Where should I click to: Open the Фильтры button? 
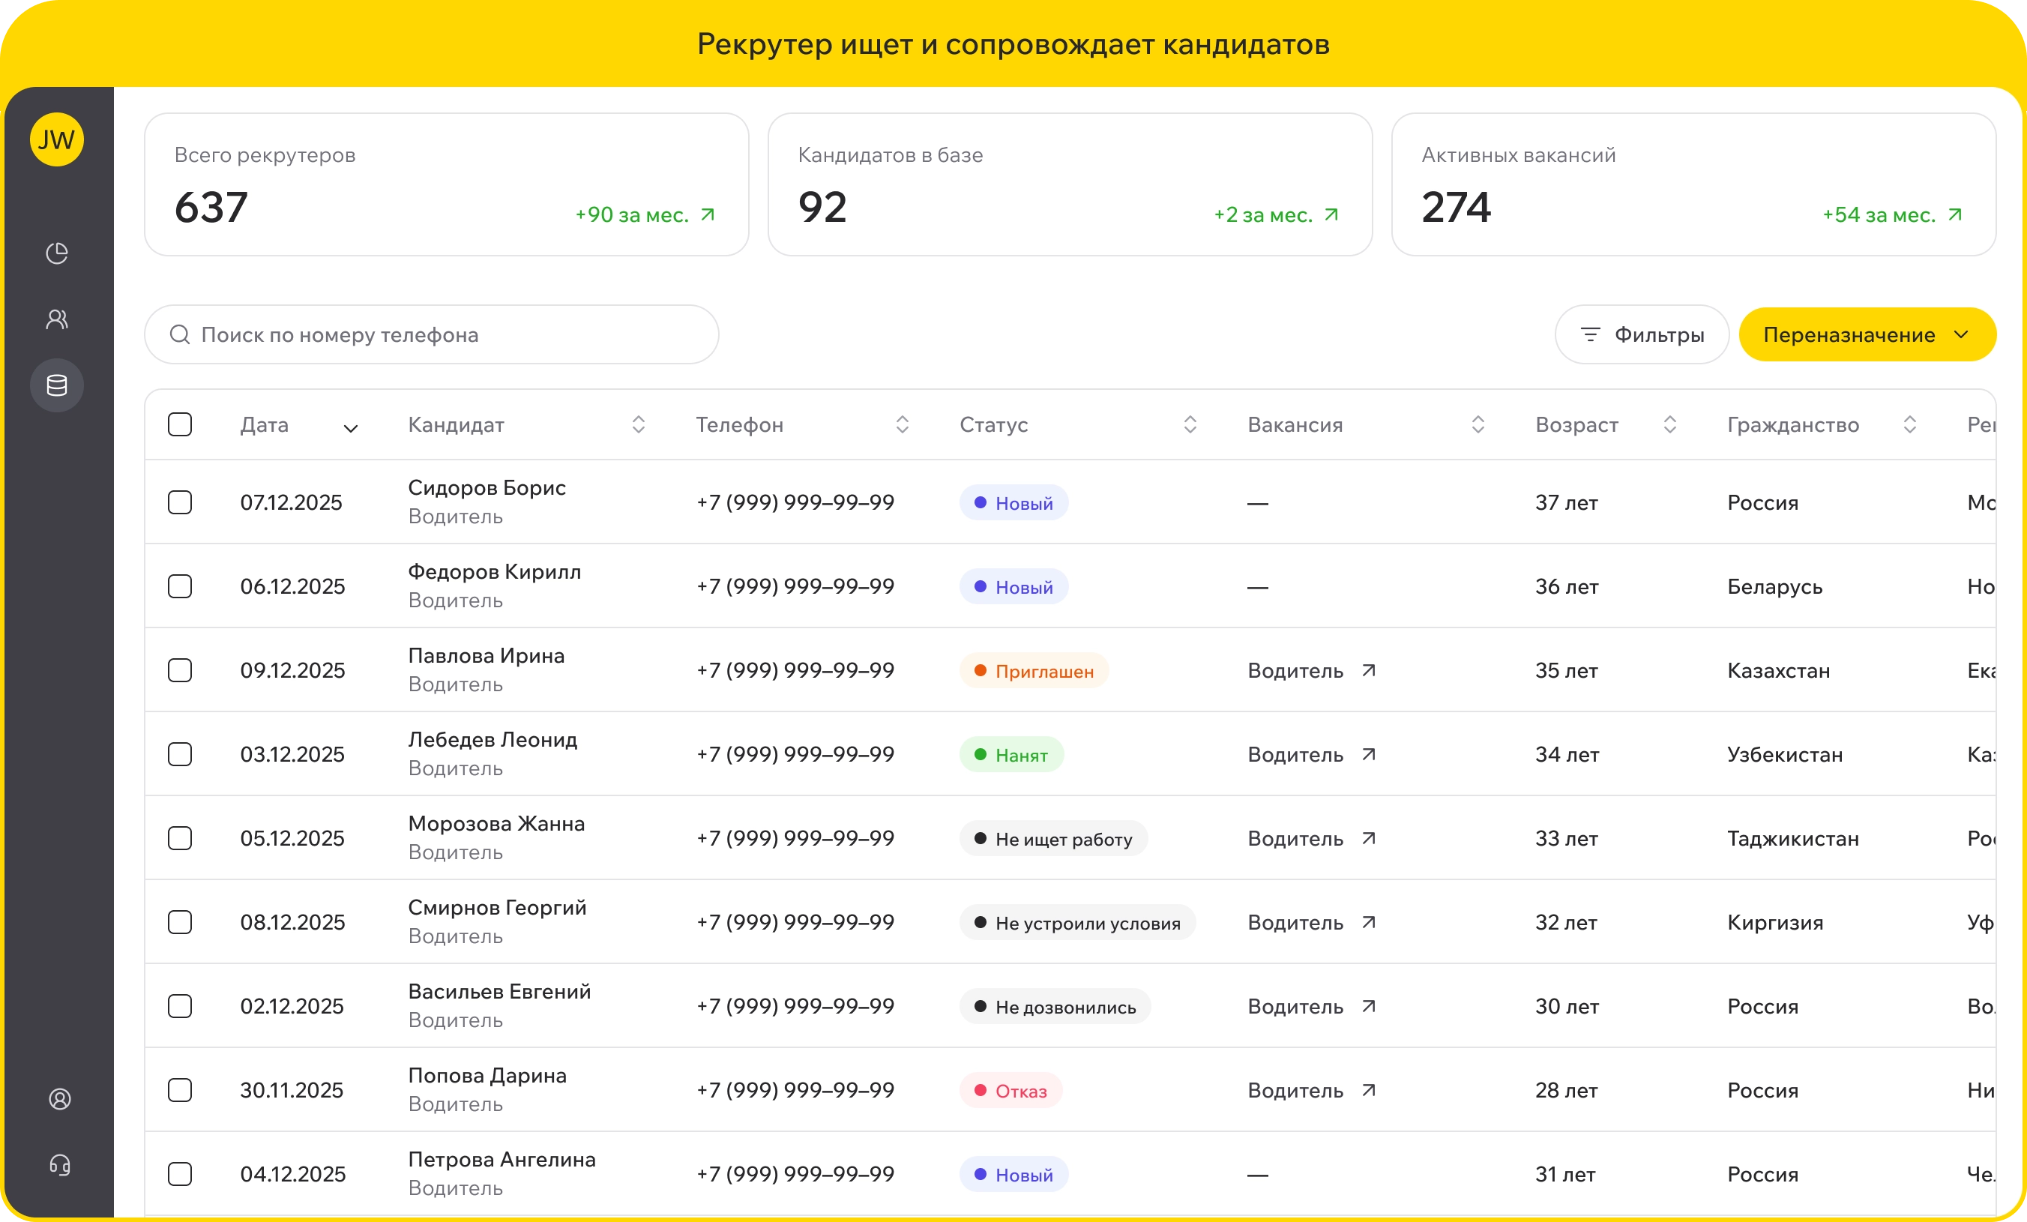(x=1642, y=334)
